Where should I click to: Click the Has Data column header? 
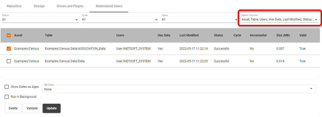(x=164, y=35)
